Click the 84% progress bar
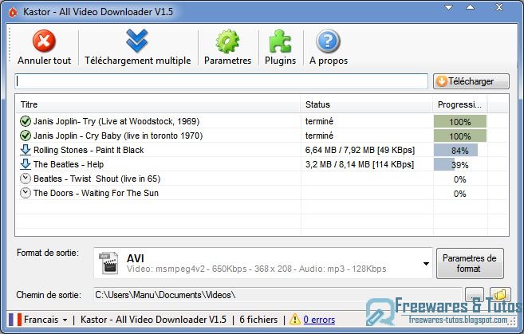 (x=460, y=151)
